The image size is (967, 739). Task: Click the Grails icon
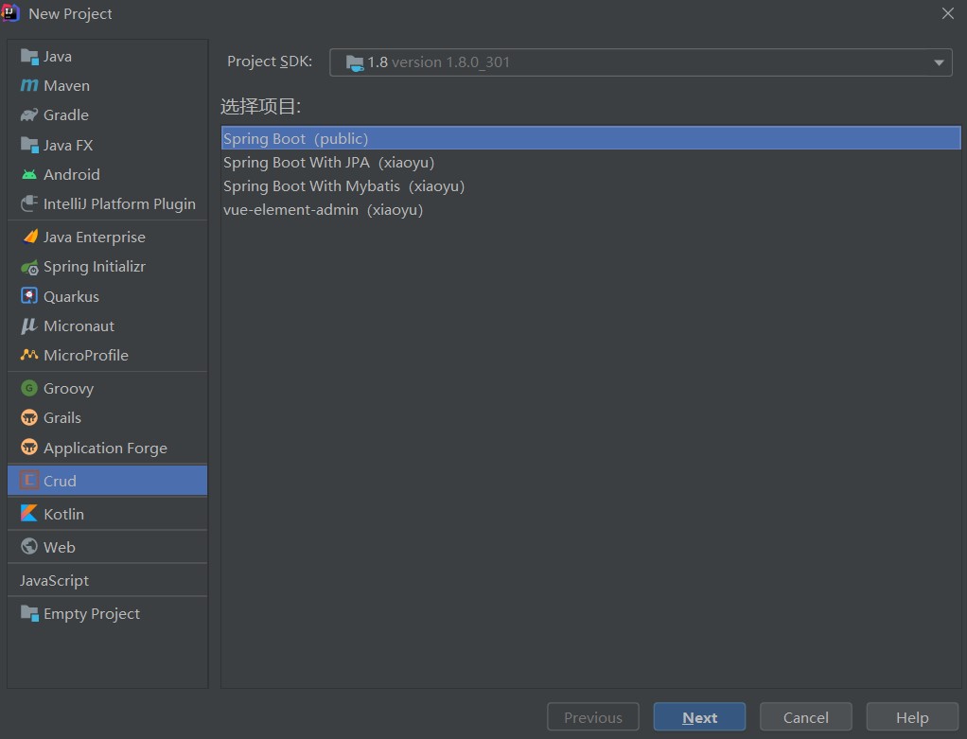coord(29,417)
